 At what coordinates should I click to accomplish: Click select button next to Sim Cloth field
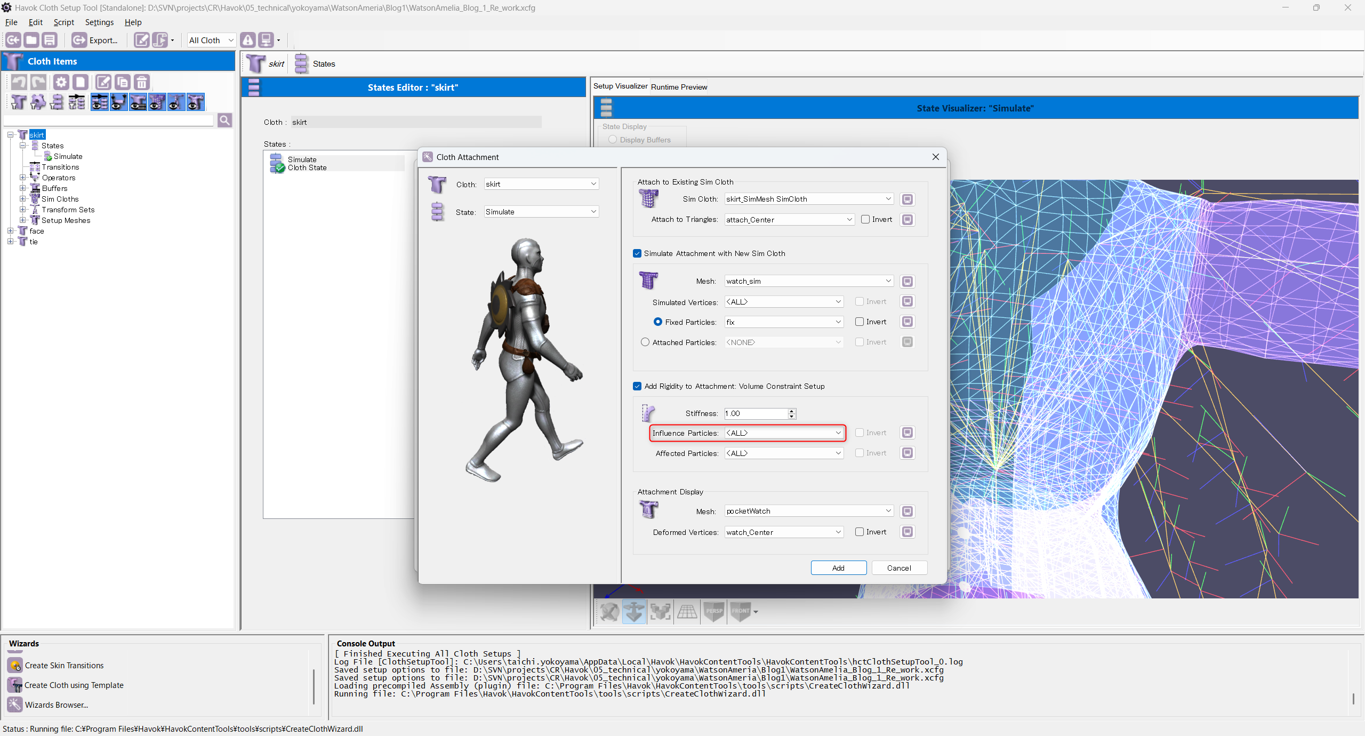pyautogui.click(x=908, y=199)
